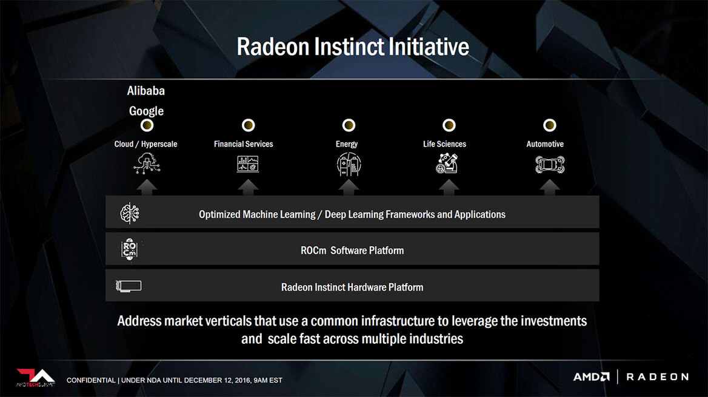
Task: Click the "ROCm Software Platform" text
Action: pos(352,251)
